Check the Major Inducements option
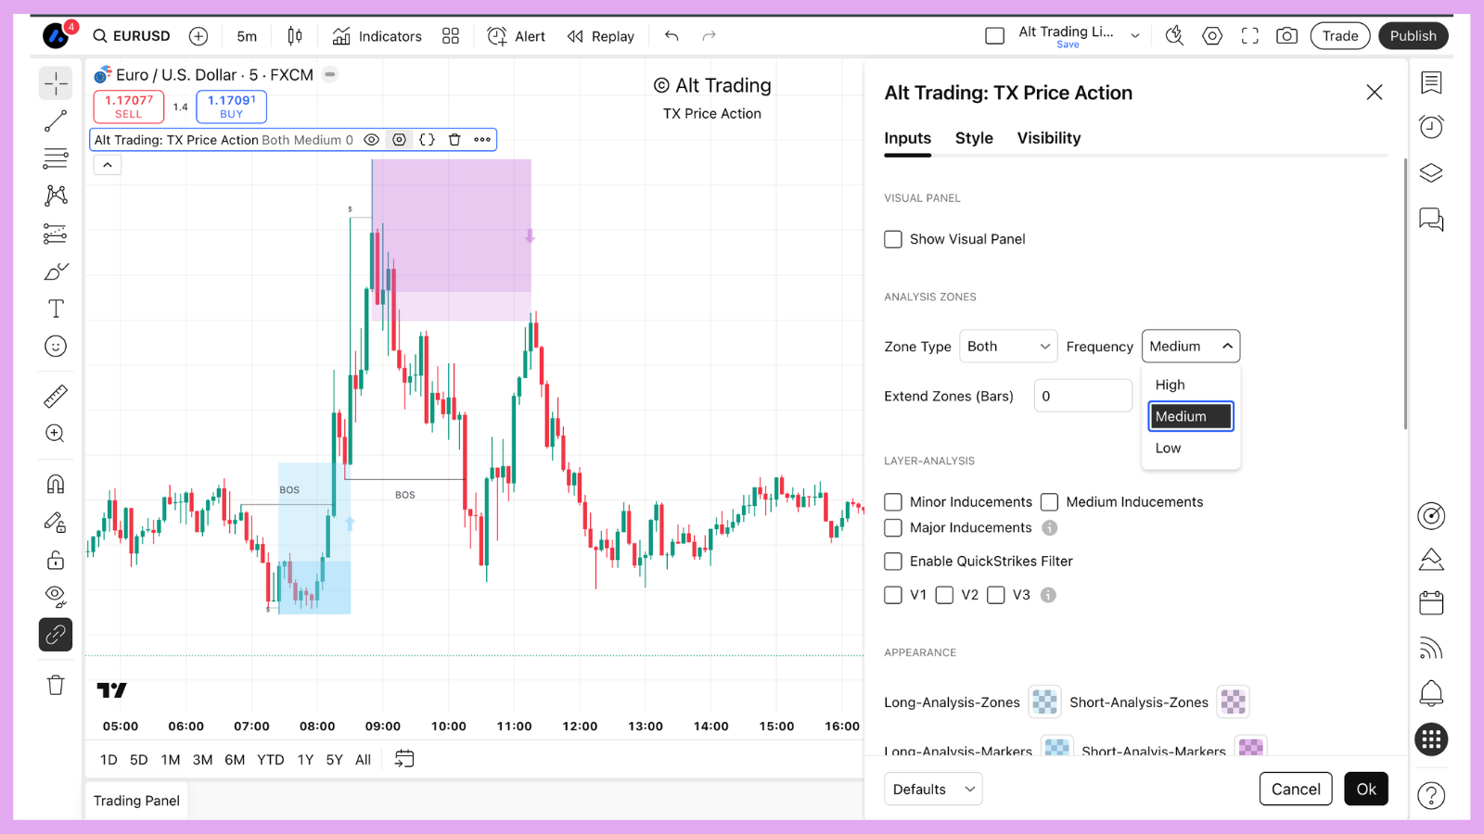The height and width of the screenshot is (834, 1484). 892,527
